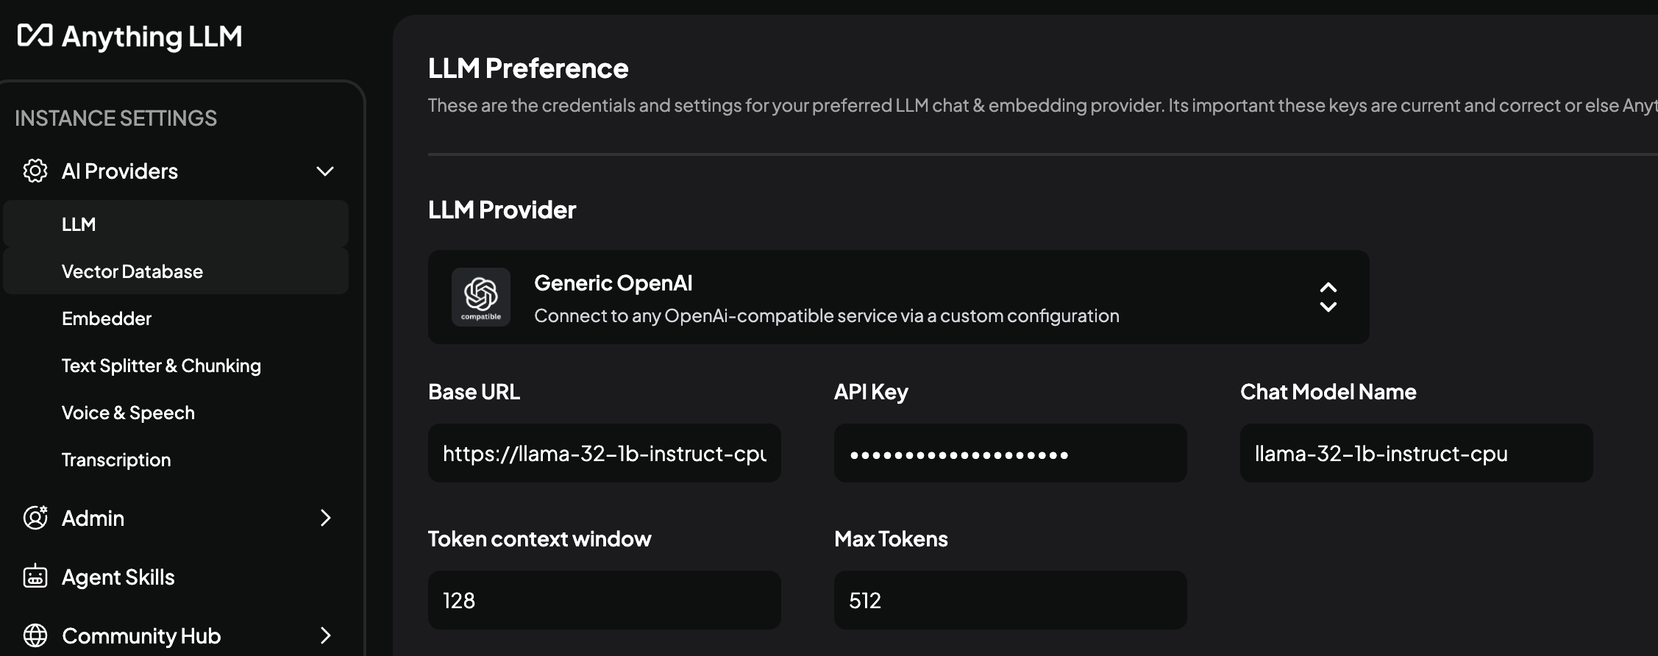Click the Generic OpenAI provider logo
Image resolution: width=1658 pixels, height=656 pixels.
(x=481, y=297)
